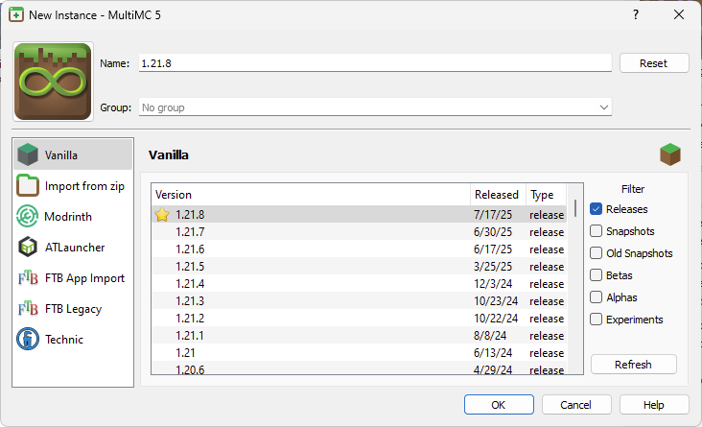This screenshot has height=427, width=702.
Task: Select the FTB Legacy icon
Action: click(28, 309)
